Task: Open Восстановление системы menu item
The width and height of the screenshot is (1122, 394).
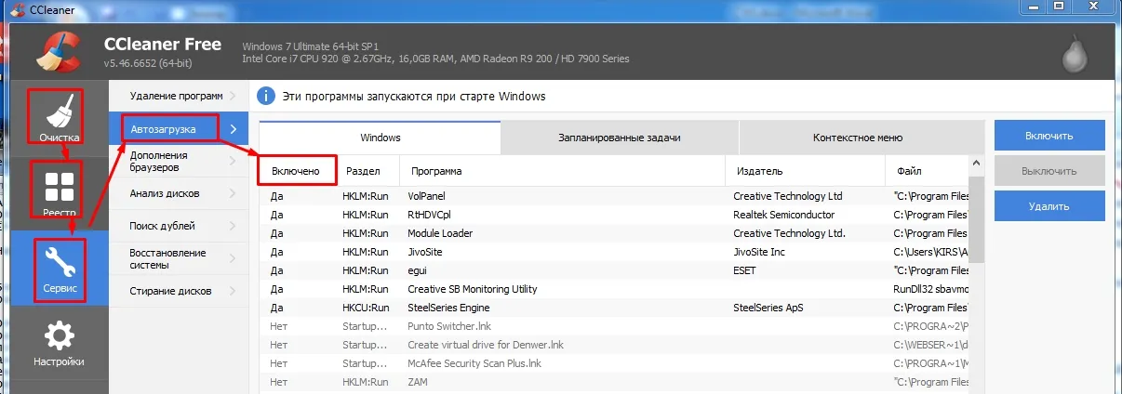Action: tap(179, 258)
